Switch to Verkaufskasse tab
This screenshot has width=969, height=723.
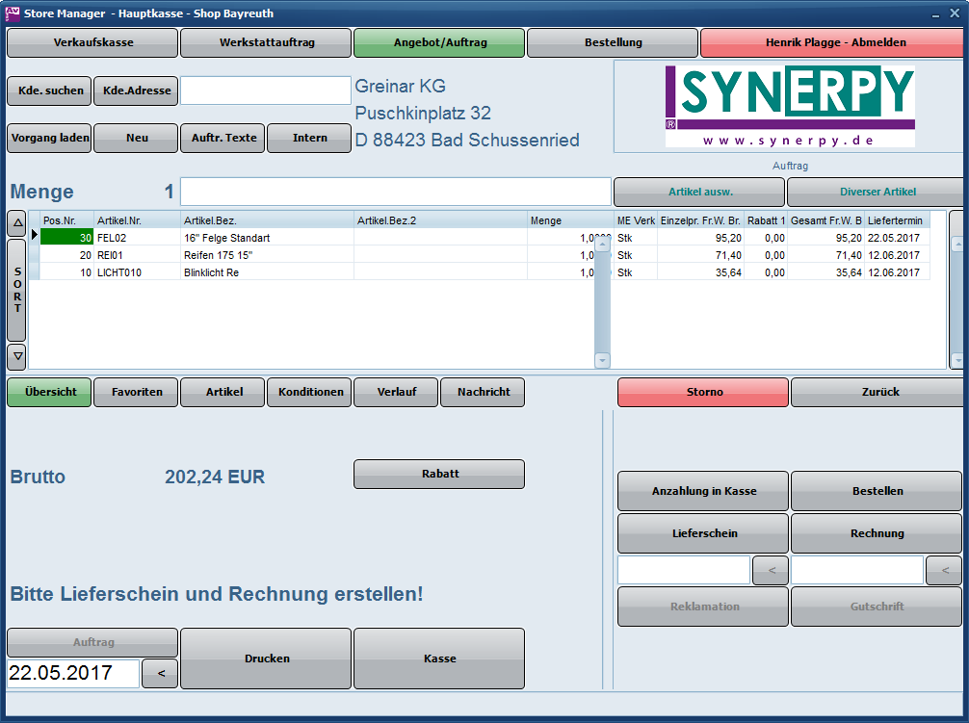pyautogui.click(x=92, y=42)
